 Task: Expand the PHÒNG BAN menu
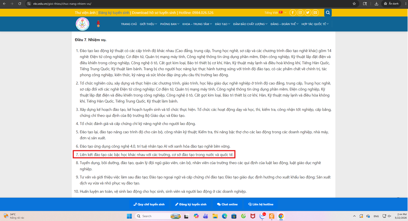click(x=170, y=24)
